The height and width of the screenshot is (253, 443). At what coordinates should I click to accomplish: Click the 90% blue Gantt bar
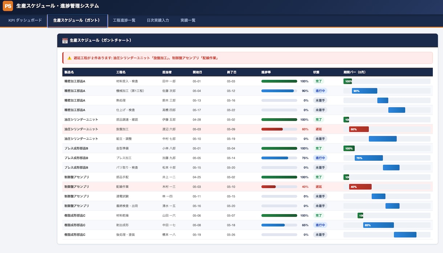[x=365, y=91]
